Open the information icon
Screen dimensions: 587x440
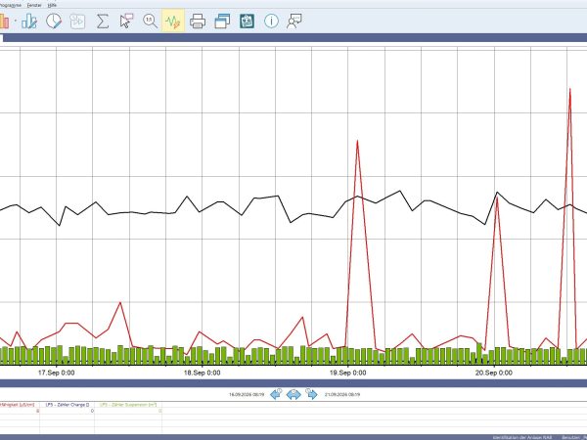click(271, 21)
